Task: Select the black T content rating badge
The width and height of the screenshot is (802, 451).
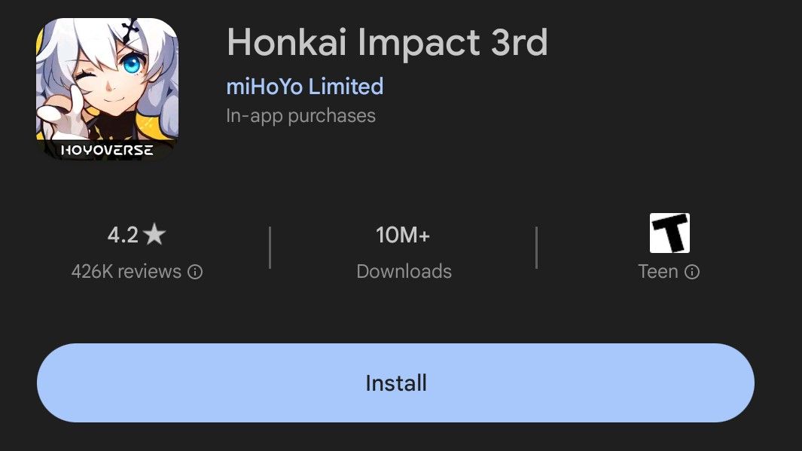Action: point(669,233)
